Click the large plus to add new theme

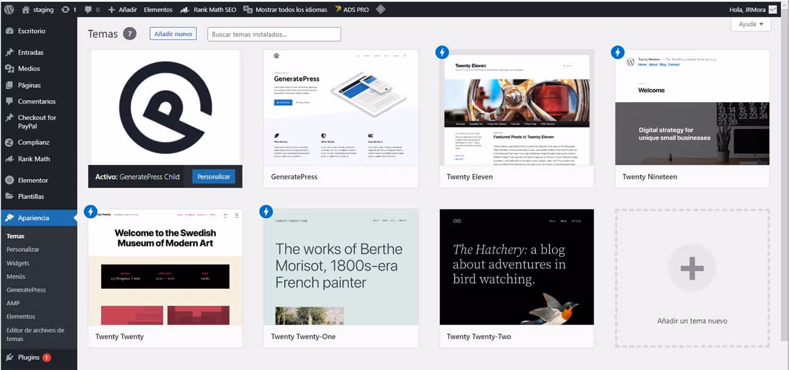[x=692, y=268]
